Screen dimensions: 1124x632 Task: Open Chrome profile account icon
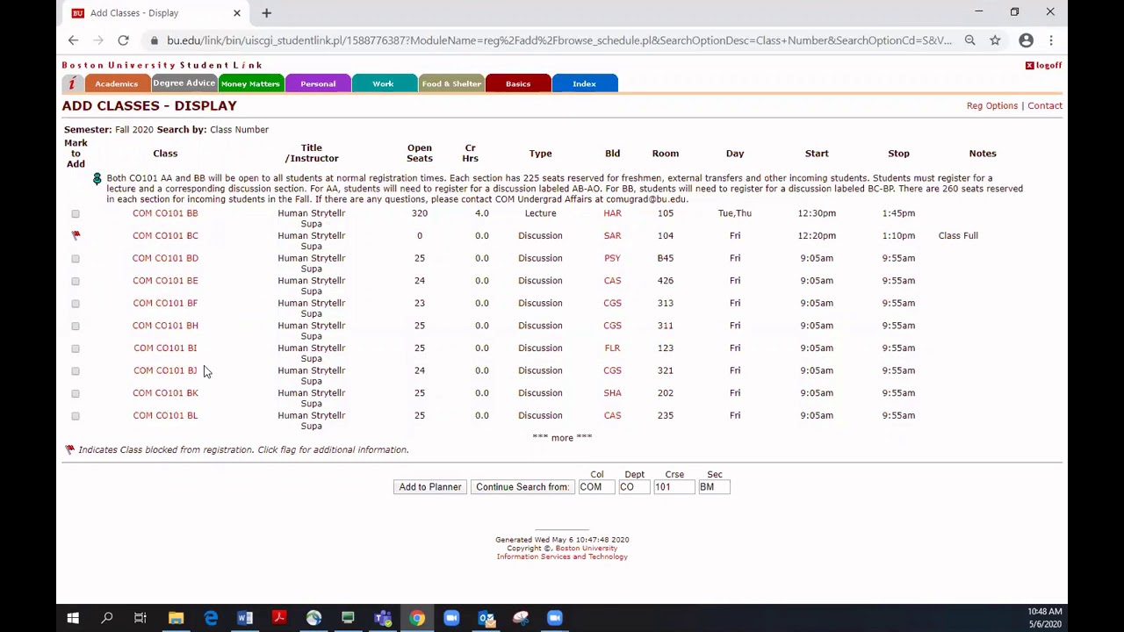(x=1026, y=40)
